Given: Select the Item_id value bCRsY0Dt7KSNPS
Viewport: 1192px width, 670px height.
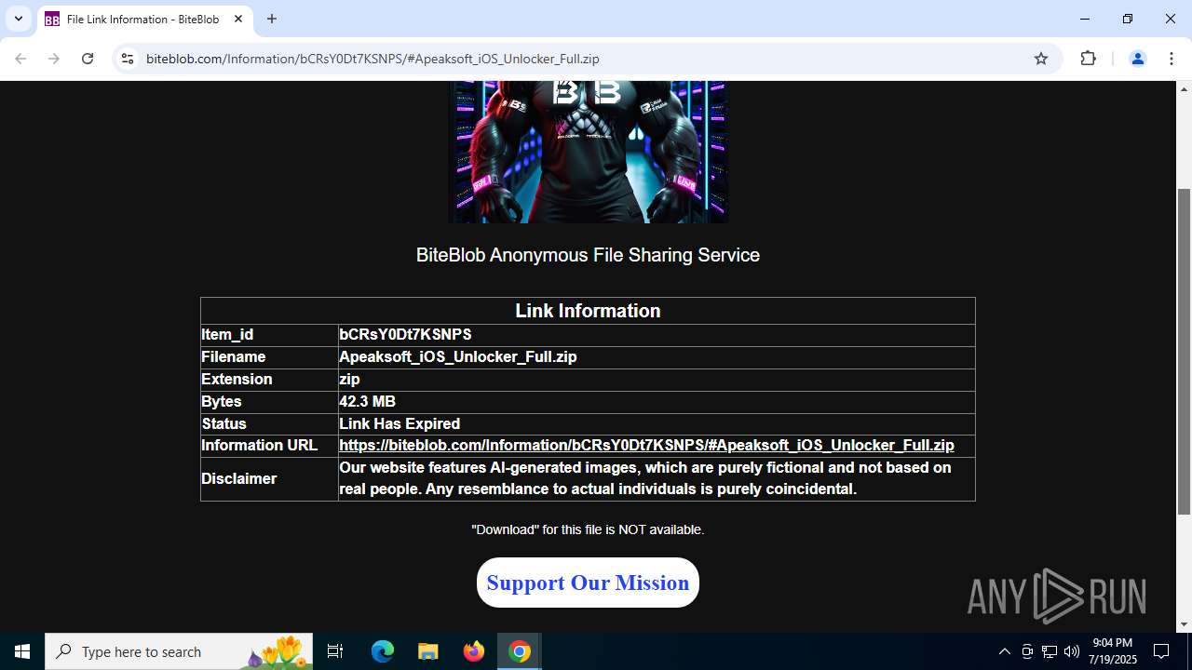Looking at the screenshot, I should [405, 335].
